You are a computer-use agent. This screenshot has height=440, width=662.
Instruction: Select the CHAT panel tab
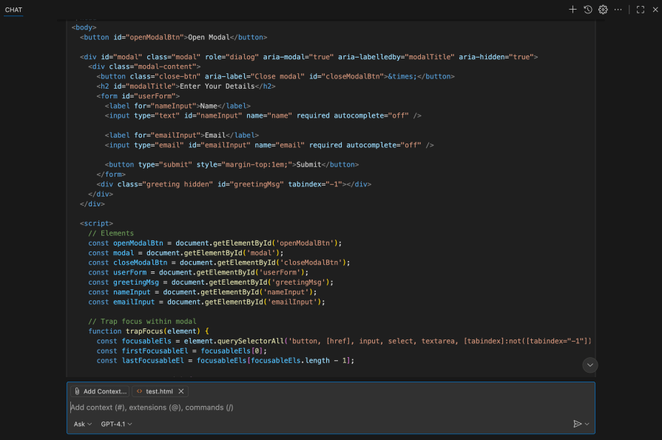(x=13, y=10)
